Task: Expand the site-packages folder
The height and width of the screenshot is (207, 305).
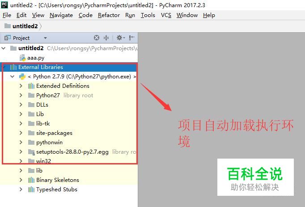Action: [x=21, y=133]
